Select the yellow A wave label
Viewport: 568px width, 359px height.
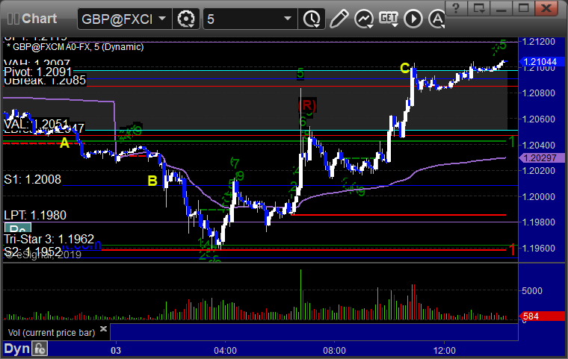coord(64,143)
